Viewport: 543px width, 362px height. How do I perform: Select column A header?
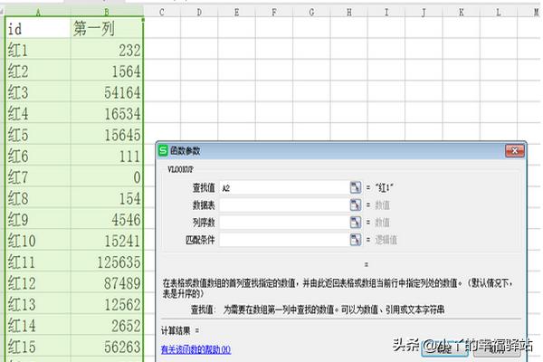37,12
